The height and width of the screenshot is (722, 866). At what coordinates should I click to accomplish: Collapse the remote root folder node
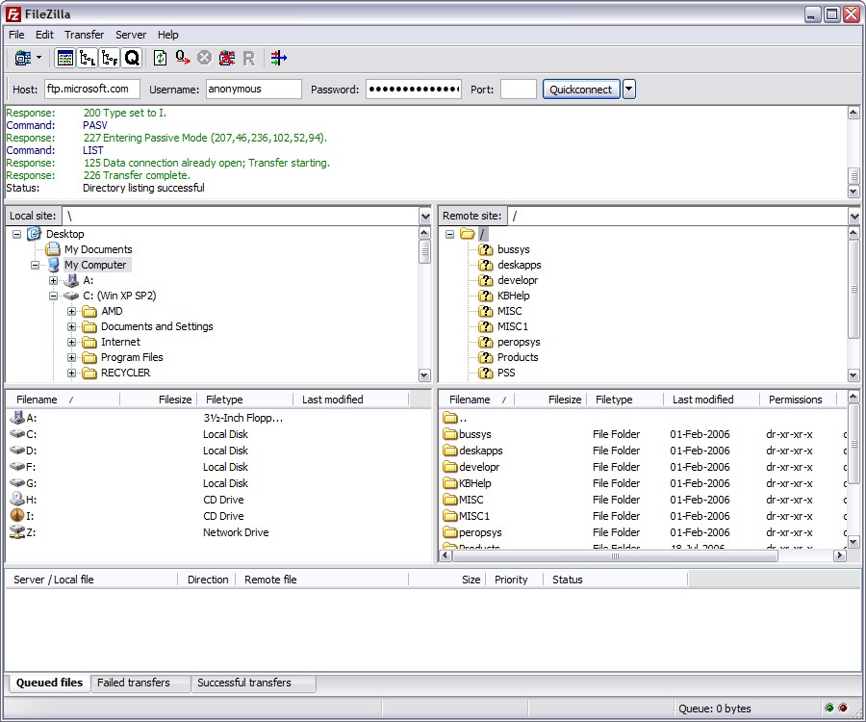[450, 234]
